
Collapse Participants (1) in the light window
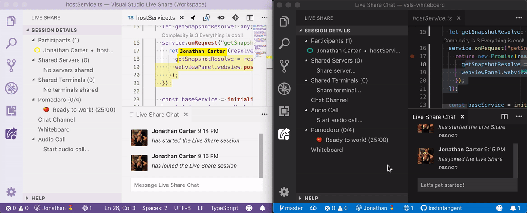34,40
